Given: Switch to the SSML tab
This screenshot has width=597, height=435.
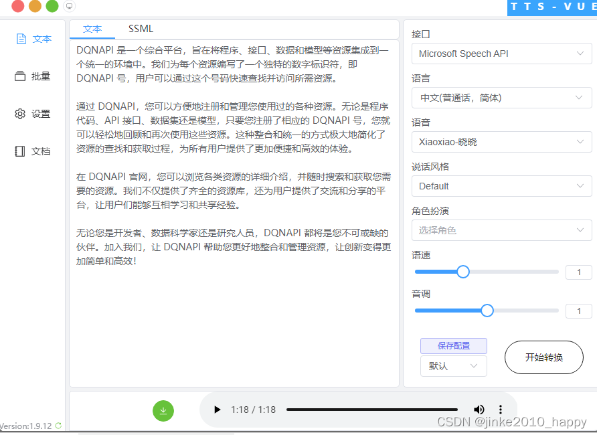Looking at the screenshot, I should tap(141, 29).
